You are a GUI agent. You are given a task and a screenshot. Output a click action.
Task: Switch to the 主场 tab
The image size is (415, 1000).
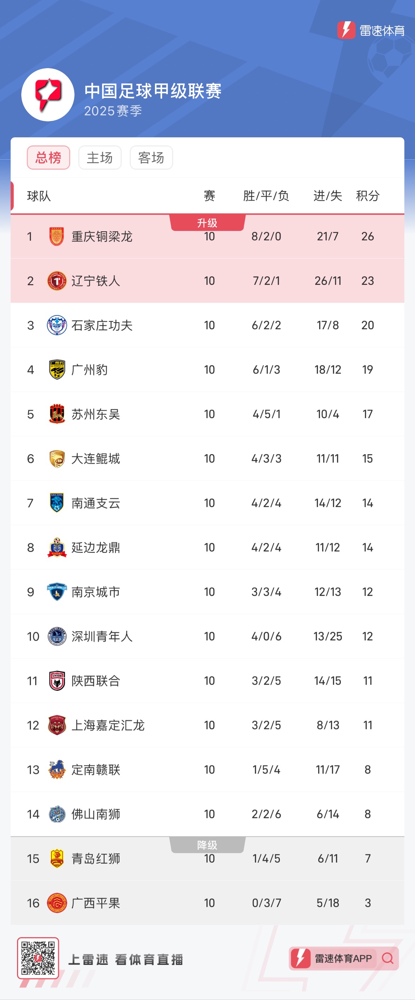point(100,158)
